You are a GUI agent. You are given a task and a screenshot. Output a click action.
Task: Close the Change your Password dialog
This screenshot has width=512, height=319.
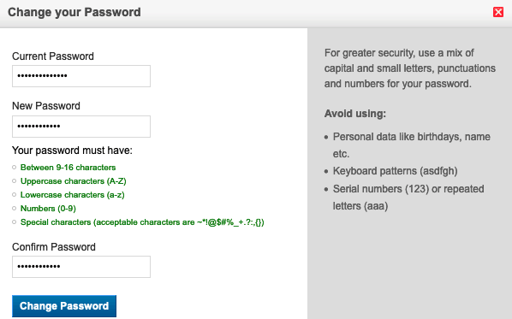(x=498, y=12)
